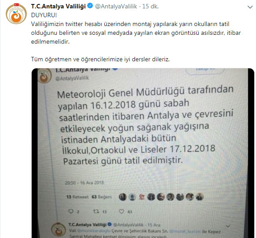Click the Takip et follow button in the photo

205,71
